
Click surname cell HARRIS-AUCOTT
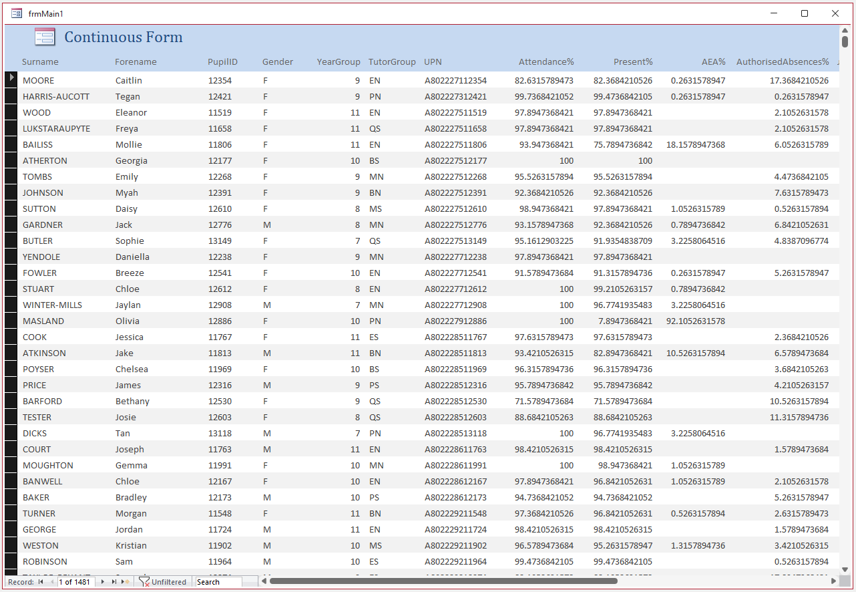pyautogui.click(x=56, y=96)
